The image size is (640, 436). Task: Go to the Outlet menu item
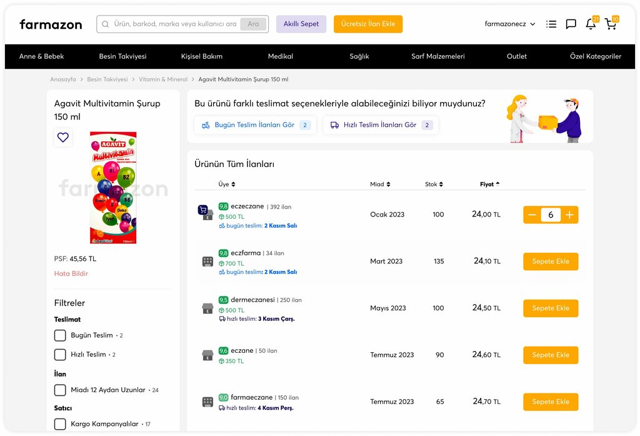[517, 56]
